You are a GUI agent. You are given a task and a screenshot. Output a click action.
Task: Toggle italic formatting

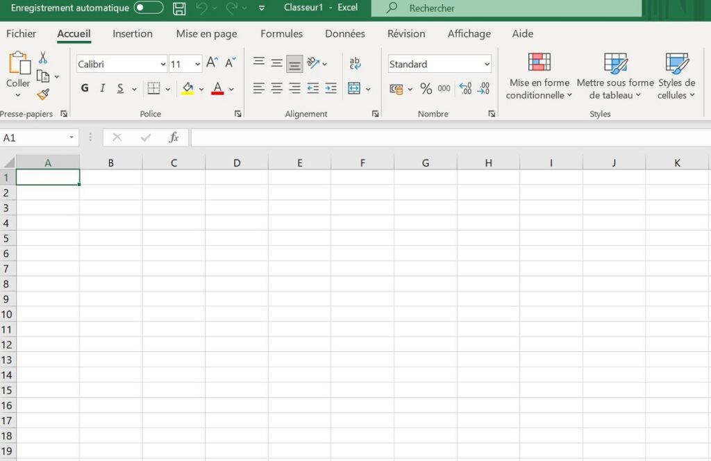(x=102, y=88)
